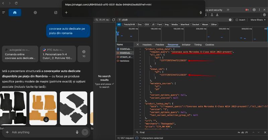Viewport: 268px width, 140px height.
Task: Open the gray floor mats thumbnail
Action: [x=73, y=108]
